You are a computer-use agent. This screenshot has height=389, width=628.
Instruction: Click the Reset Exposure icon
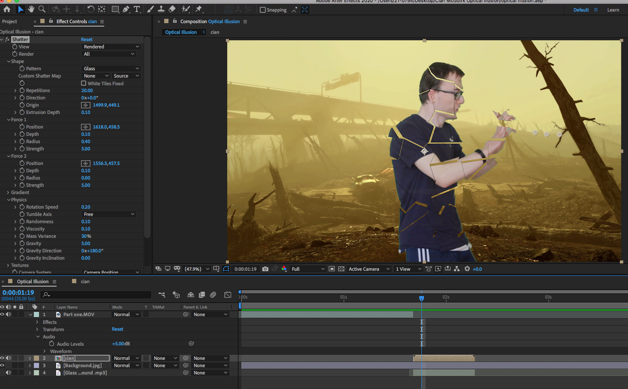pos(467,269)
